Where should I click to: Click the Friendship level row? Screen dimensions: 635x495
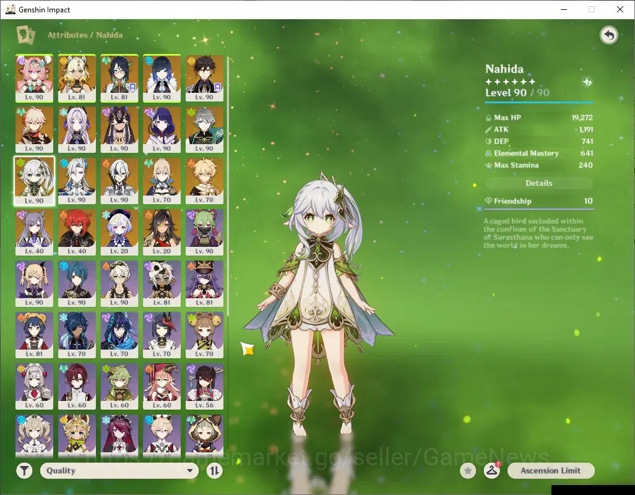coord(539,201)
